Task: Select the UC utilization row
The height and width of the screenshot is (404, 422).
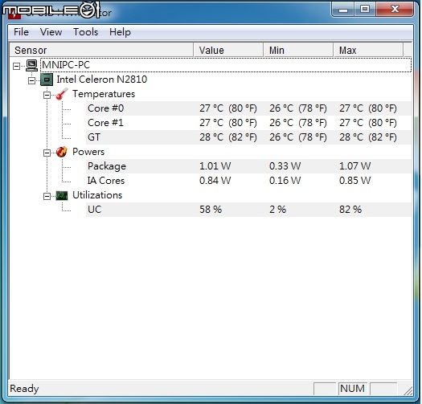Action: coord(248,210)
